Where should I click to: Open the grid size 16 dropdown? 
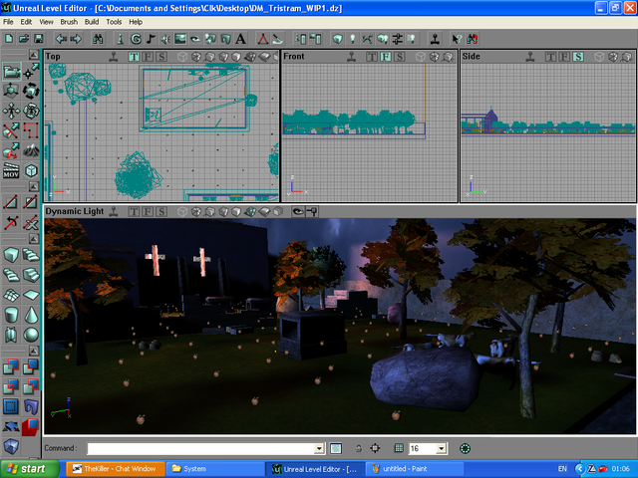click(441, 449)
